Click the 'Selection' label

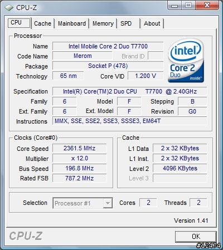[x=35, y=203]
